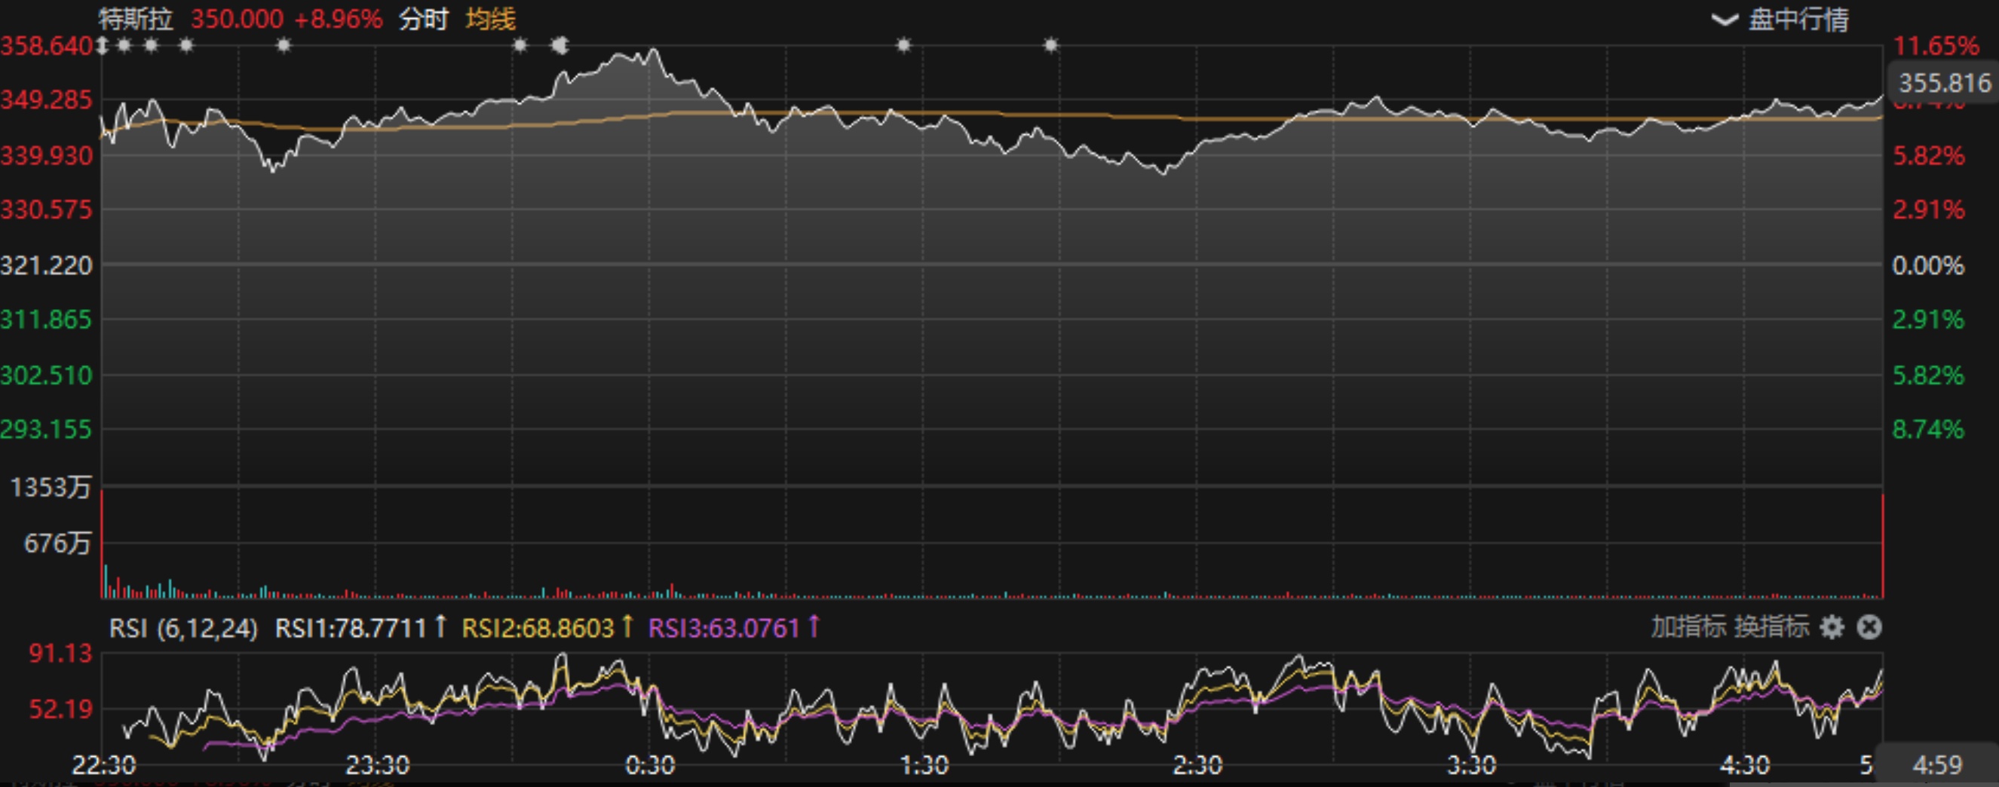Click the 3:30 time axis label
This screenshot has height=787, width=1999.
point(1471,765)
